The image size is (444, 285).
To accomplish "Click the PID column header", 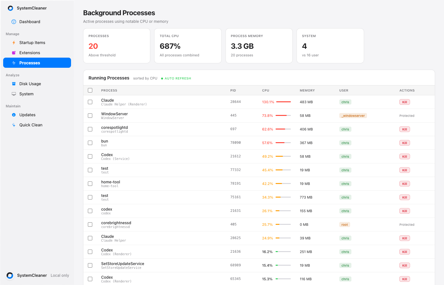I will [233, 91].
